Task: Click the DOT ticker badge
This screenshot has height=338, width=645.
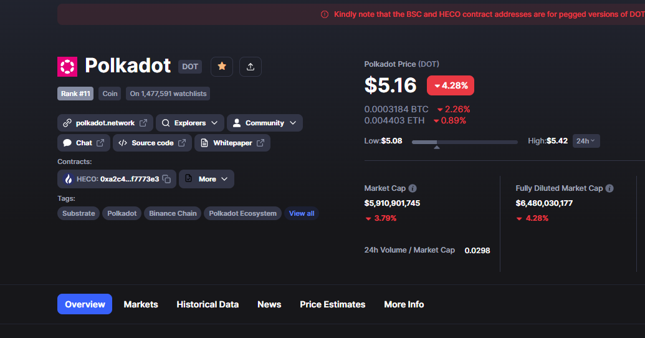Action: click(x=190, y=67)
